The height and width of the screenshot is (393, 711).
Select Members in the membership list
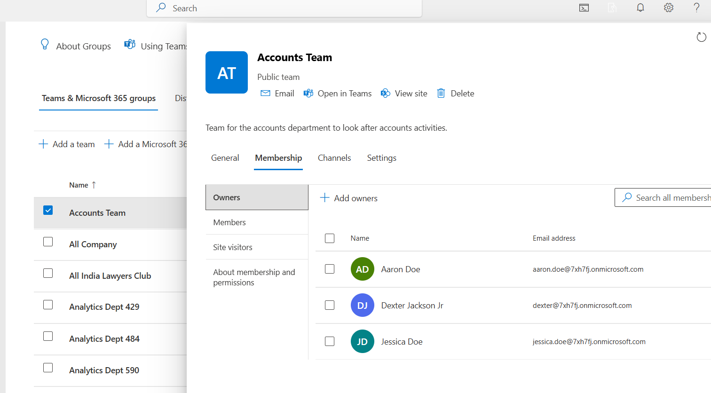point(229,222)
